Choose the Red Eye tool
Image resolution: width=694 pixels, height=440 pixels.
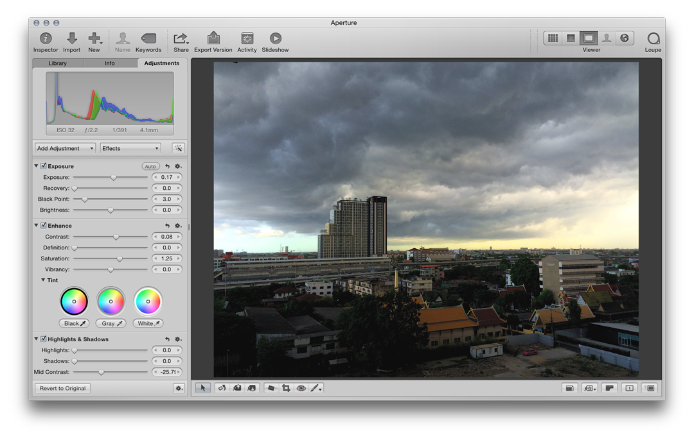point(301,388)
